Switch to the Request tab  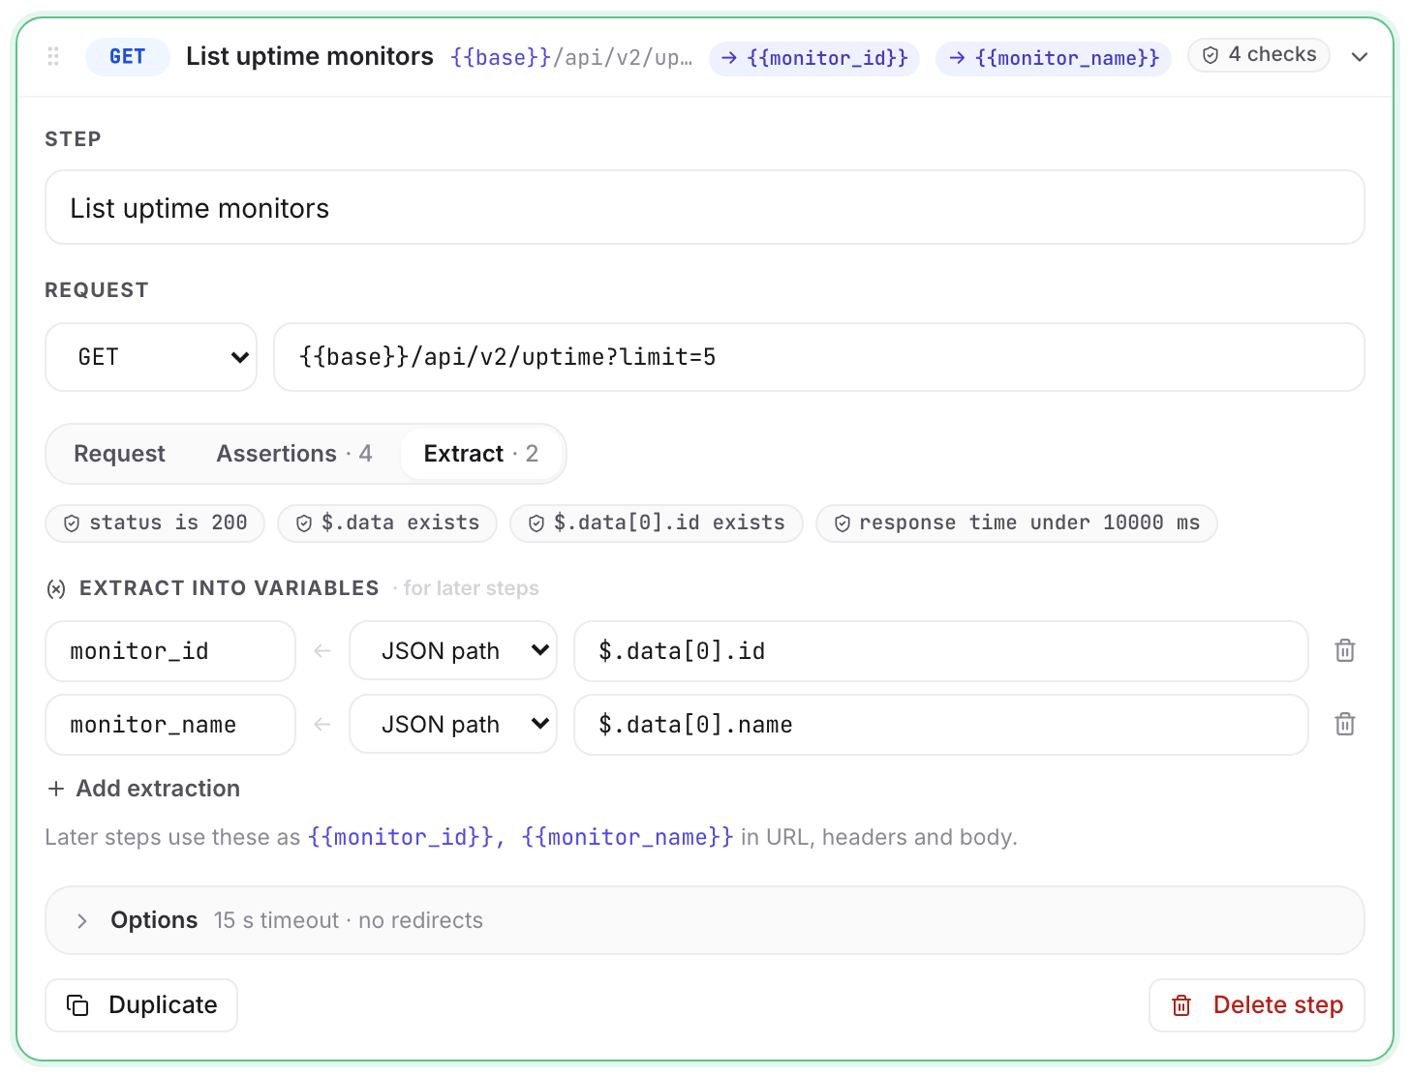coord(120,454)
